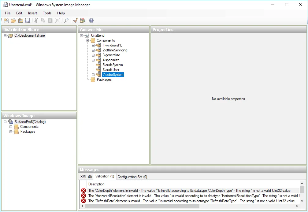The height and width of the screenshot is (212, 308).
Task: Click the RefreshRate validation error icon
Action: (x=83, y=201)
